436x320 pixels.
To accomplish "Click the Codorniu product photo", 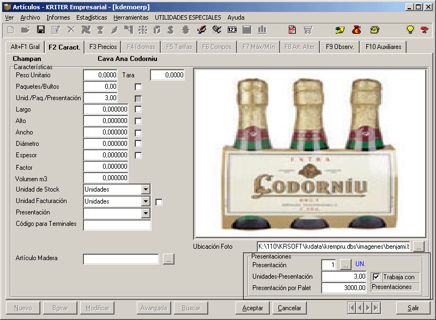I will click(311, 153).
